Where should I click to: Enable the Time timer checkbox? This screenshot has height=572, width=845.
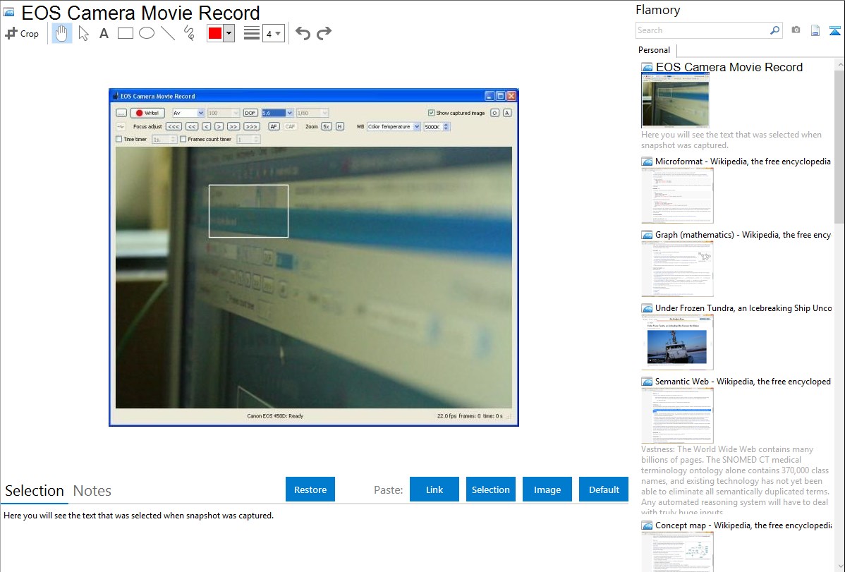119,140
